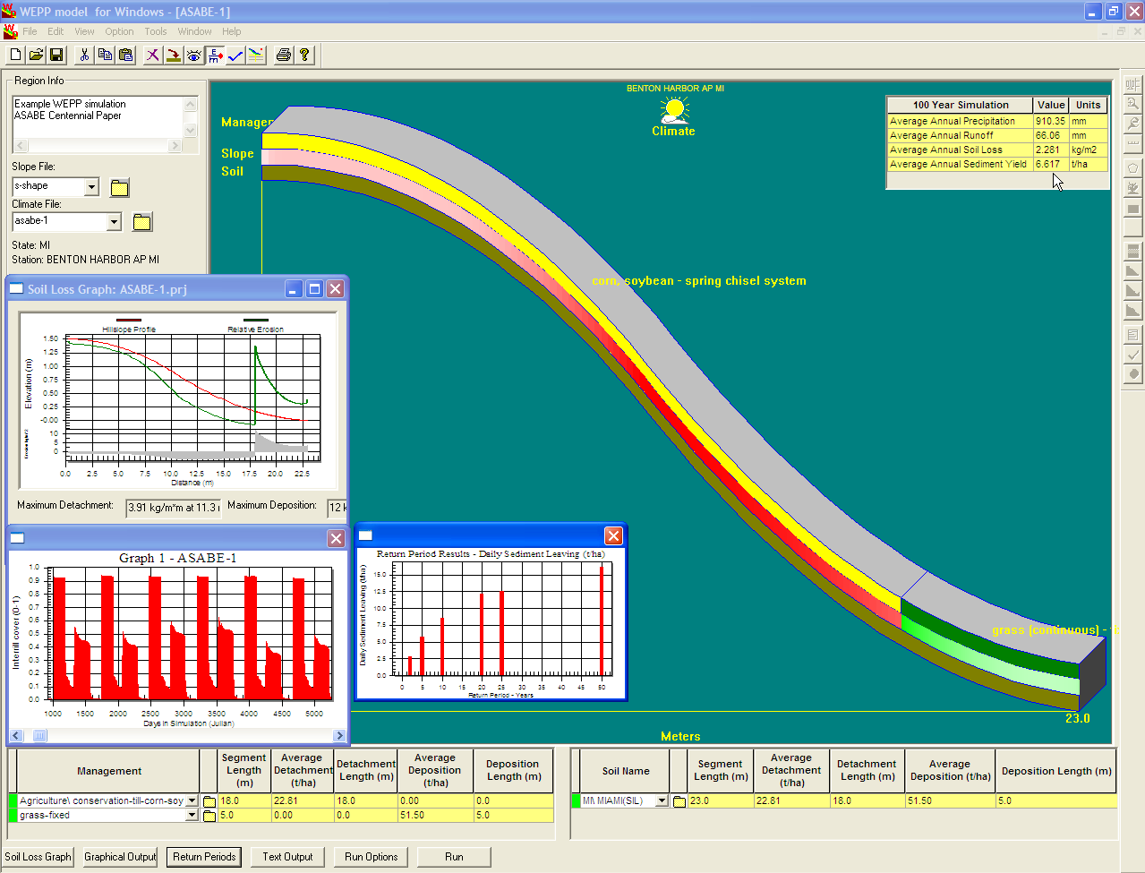Viewport: 1145px width, 873px height.
Task: Expand the grass-fixed management dropdown
Action: coord(192,815)
